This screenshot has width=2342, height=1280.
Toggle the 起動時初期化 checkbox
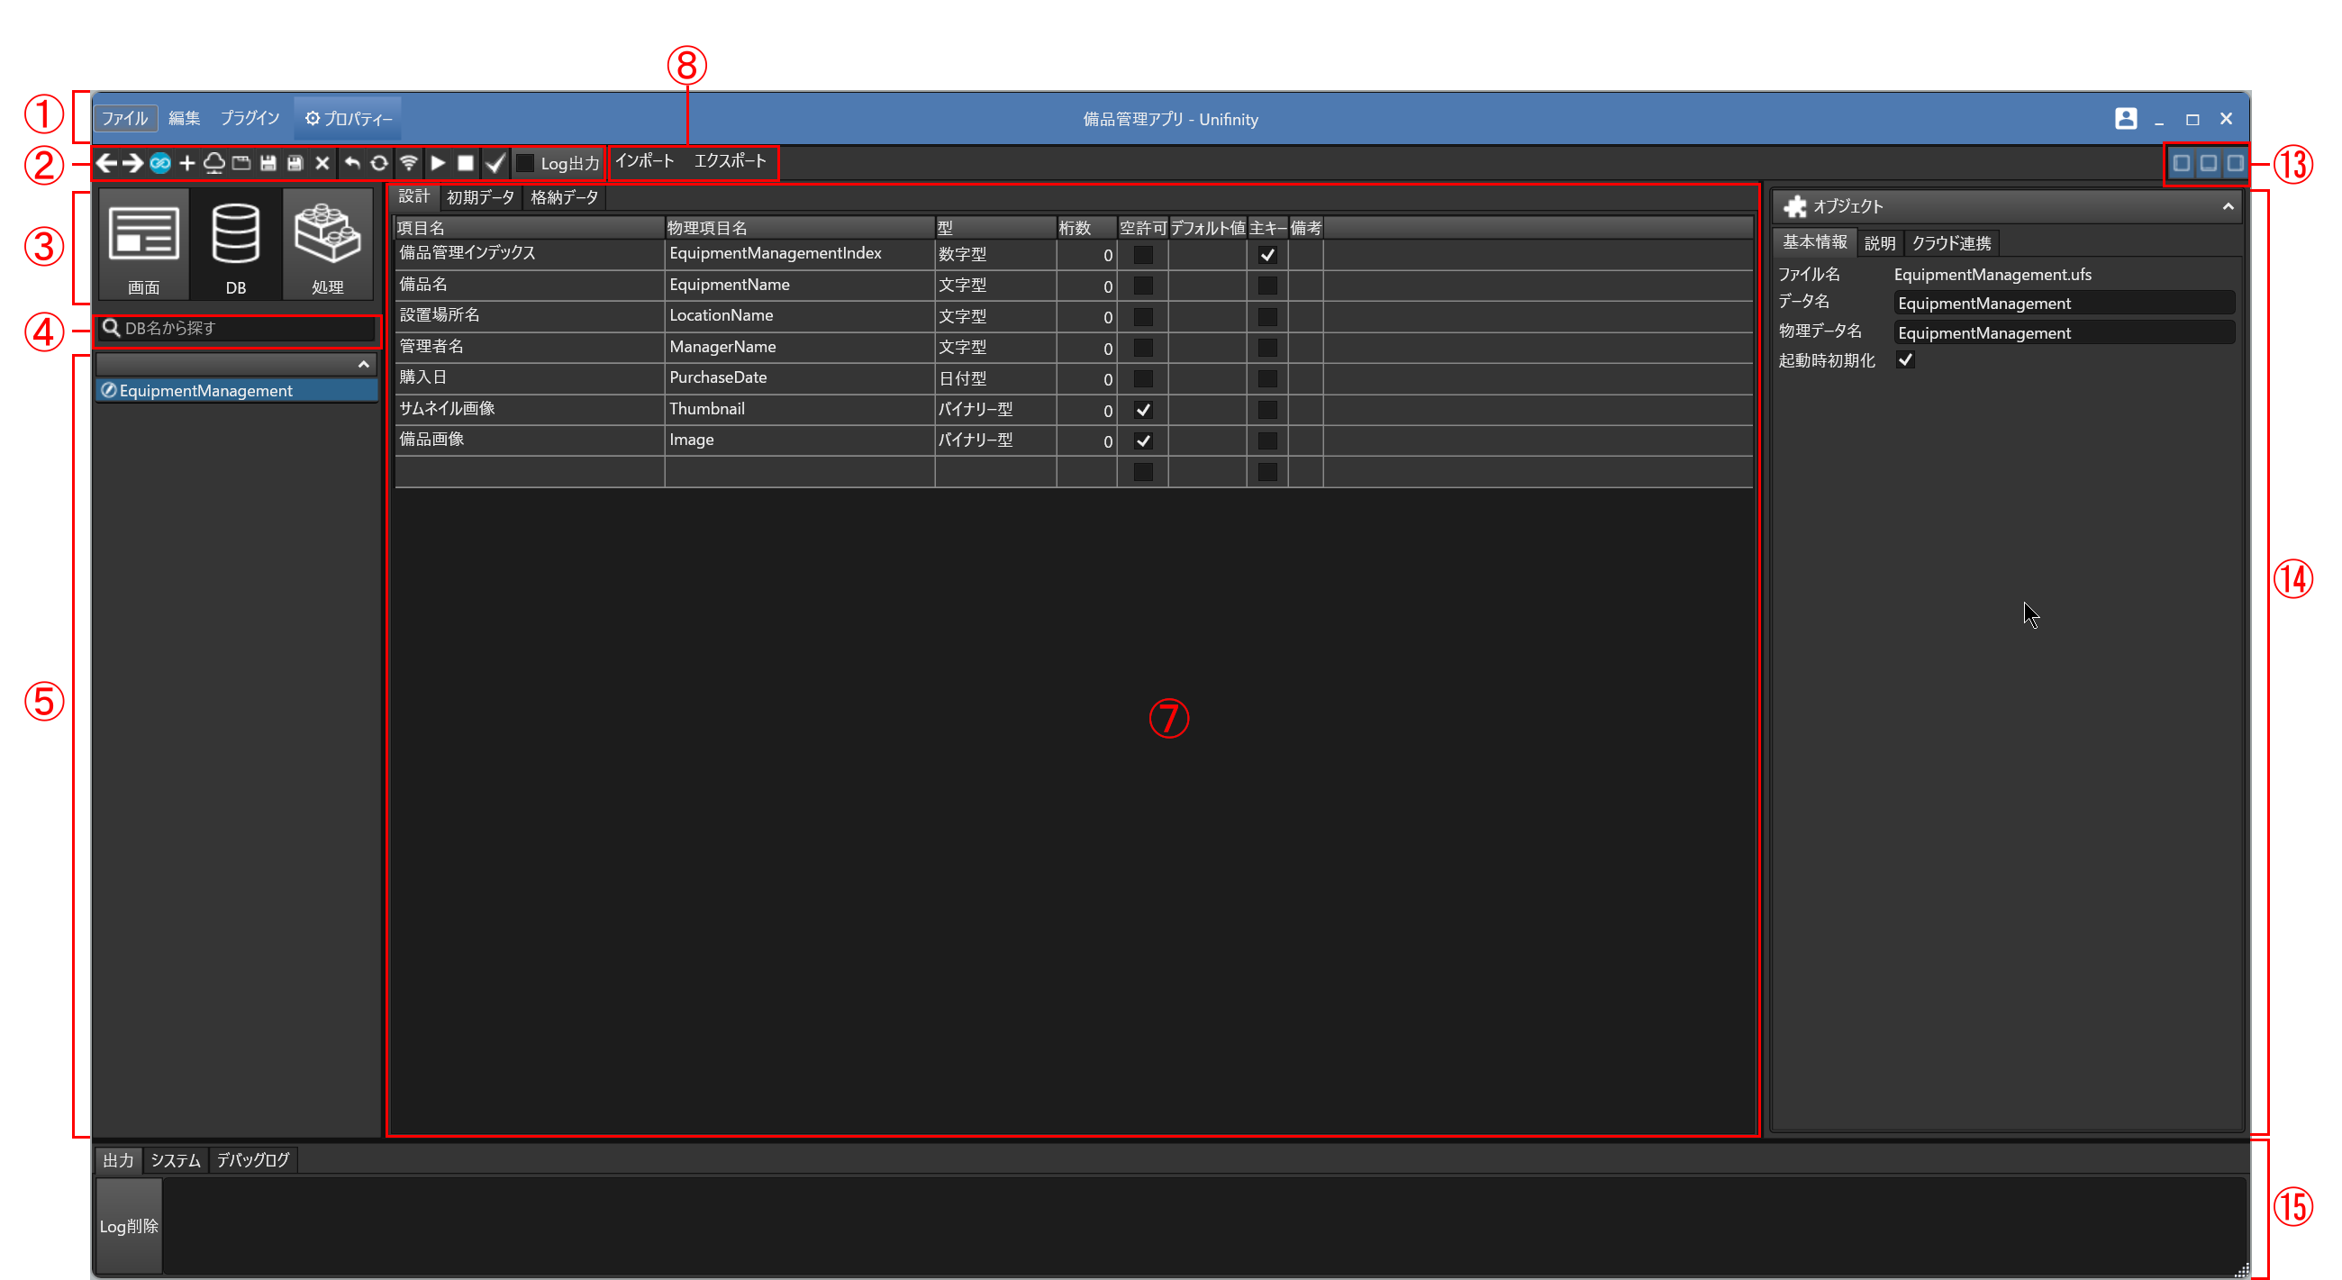click(x=1905, y=360)
